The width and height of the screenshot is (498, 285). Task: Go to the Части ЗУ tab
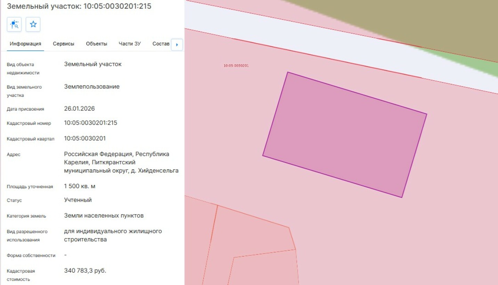(130, 44)
